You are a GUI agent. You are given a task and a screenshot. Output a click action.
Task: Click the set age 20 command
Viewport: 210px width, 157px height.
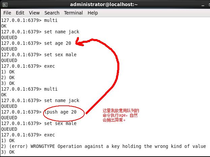pyautogui.click(x=58, y=43)
